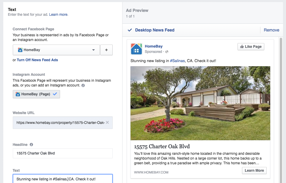
Task: Toggle the Desktop News Feed checkmark
Action: [x=130, y=30]
